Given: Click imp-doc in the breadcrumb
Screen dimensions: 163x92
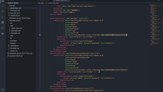Looking at the screenshot, I should (41, 3).
